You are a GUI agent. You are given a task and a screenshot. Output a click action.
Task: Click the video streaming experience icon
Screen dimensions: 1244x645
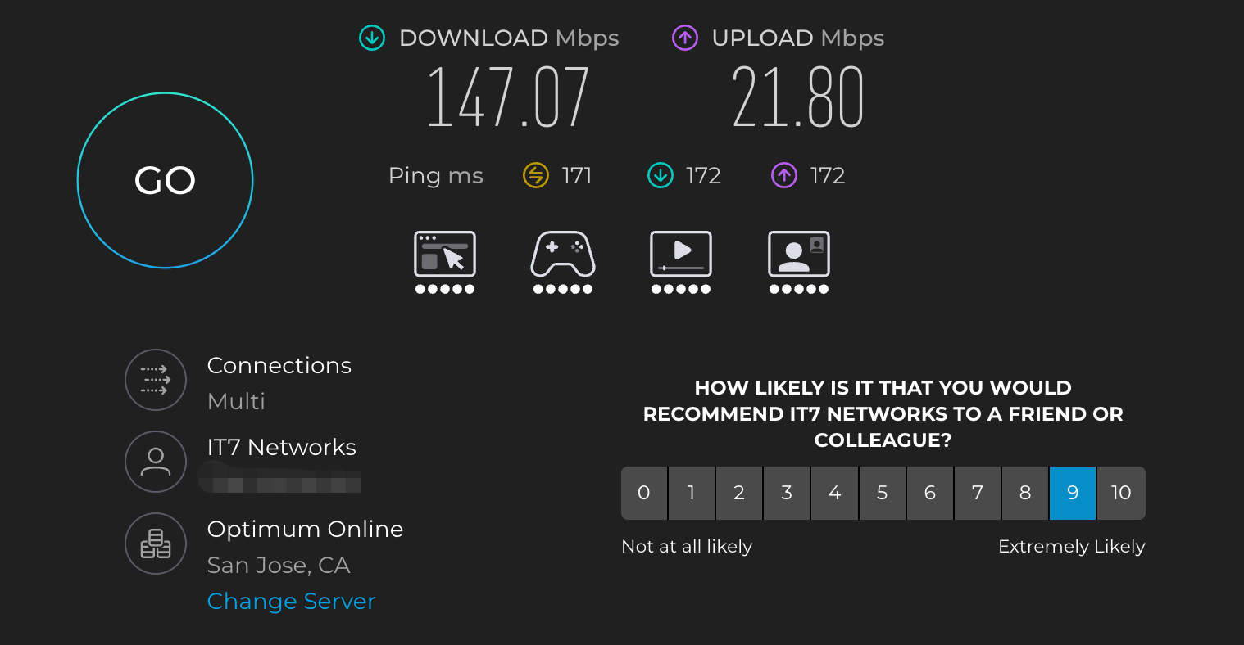[681, 255]
